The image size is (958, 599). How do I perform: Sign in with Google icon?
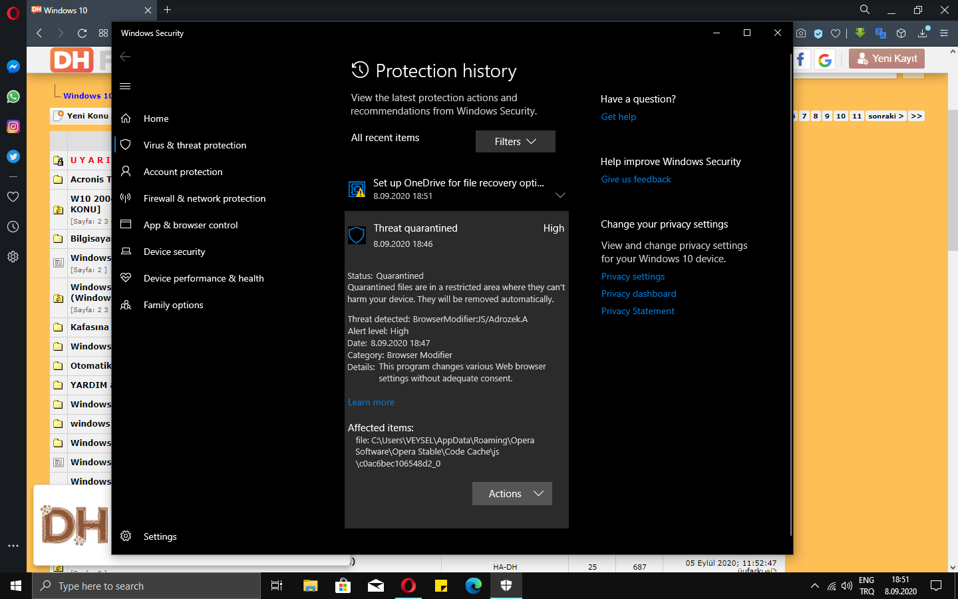(x=825, y=60)
